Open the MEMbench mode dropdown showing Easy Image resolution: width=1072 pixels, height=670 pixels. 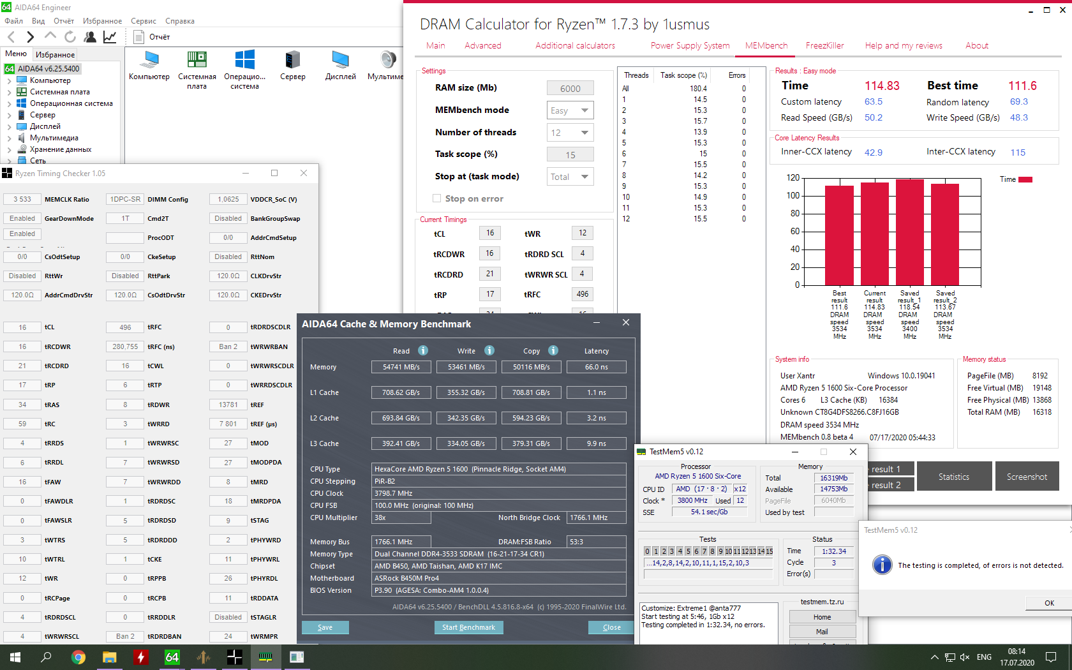[570, 110]
